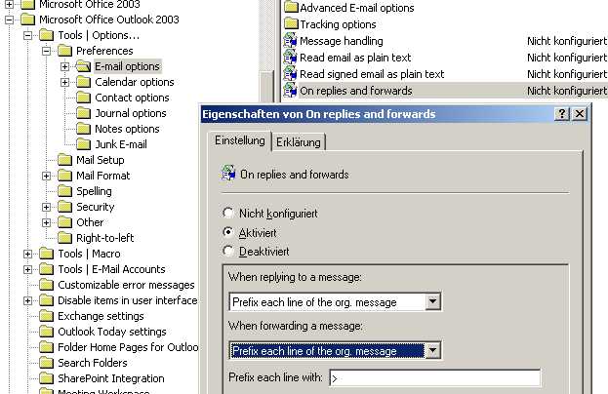Select the Aktiviert radio button
608x394 pixels.
pyautogui.click(x=228, y=232)
